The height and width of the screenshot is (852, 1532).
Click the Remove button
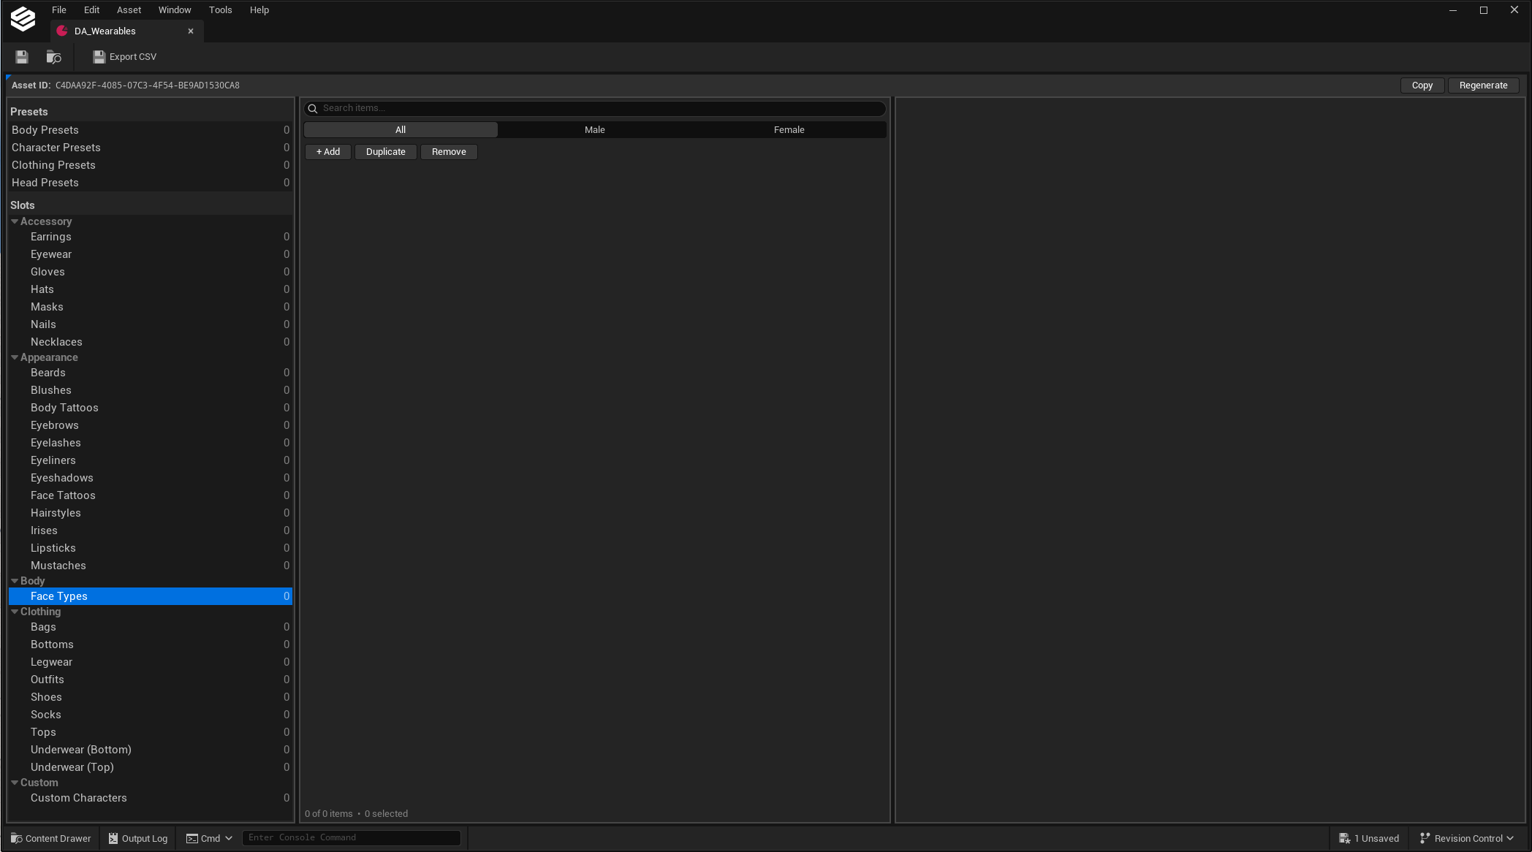pyautogui.click(x=449, y=152)
